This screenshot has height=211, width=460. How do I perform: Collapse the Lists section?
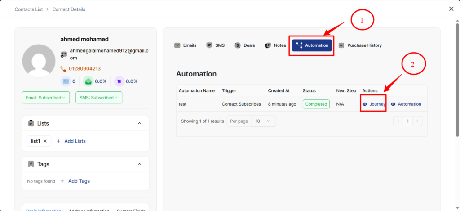click(x=139, y=123)
